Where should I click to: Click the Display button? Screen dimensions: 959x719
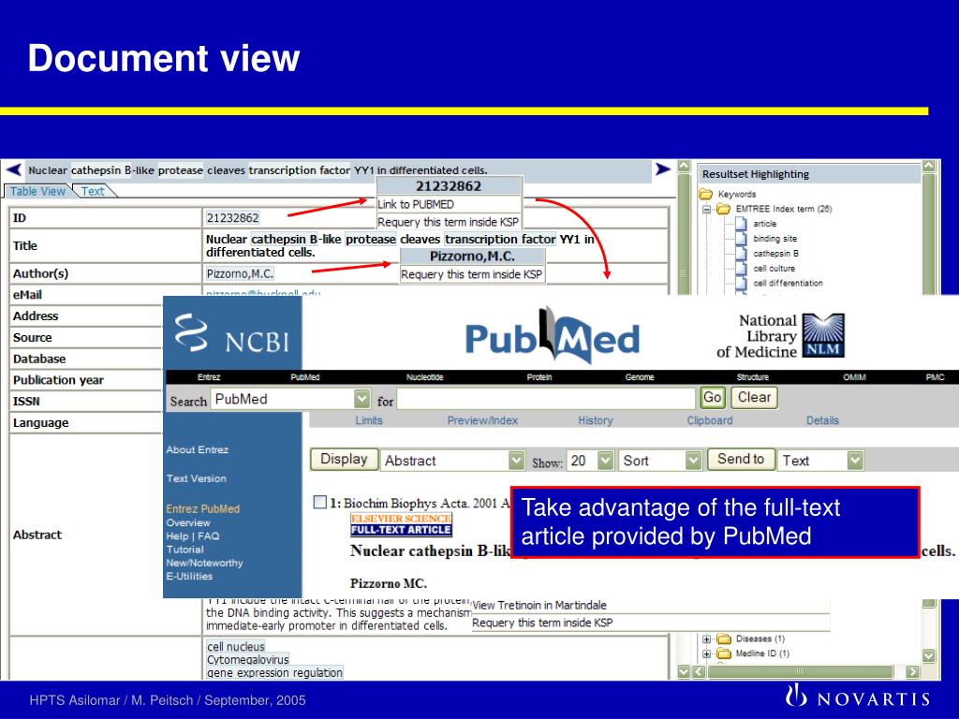[x=344, y=459]
